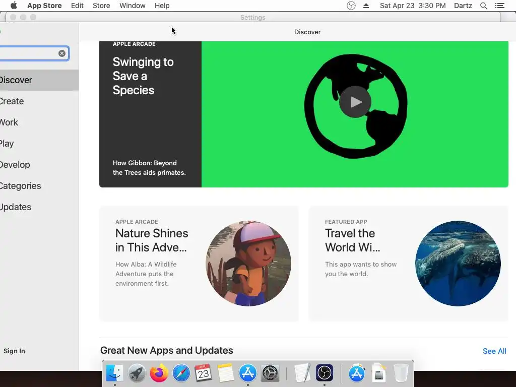516x387 pixels.
Task: Click the date and time display
Action: (x=413, y=6)
